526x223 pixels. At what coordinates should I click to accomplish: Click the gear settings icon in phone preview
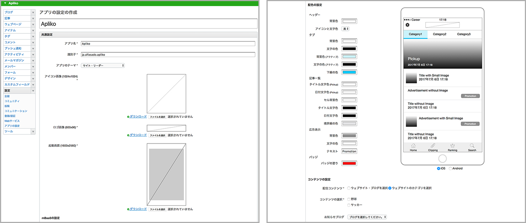[407, 25]
